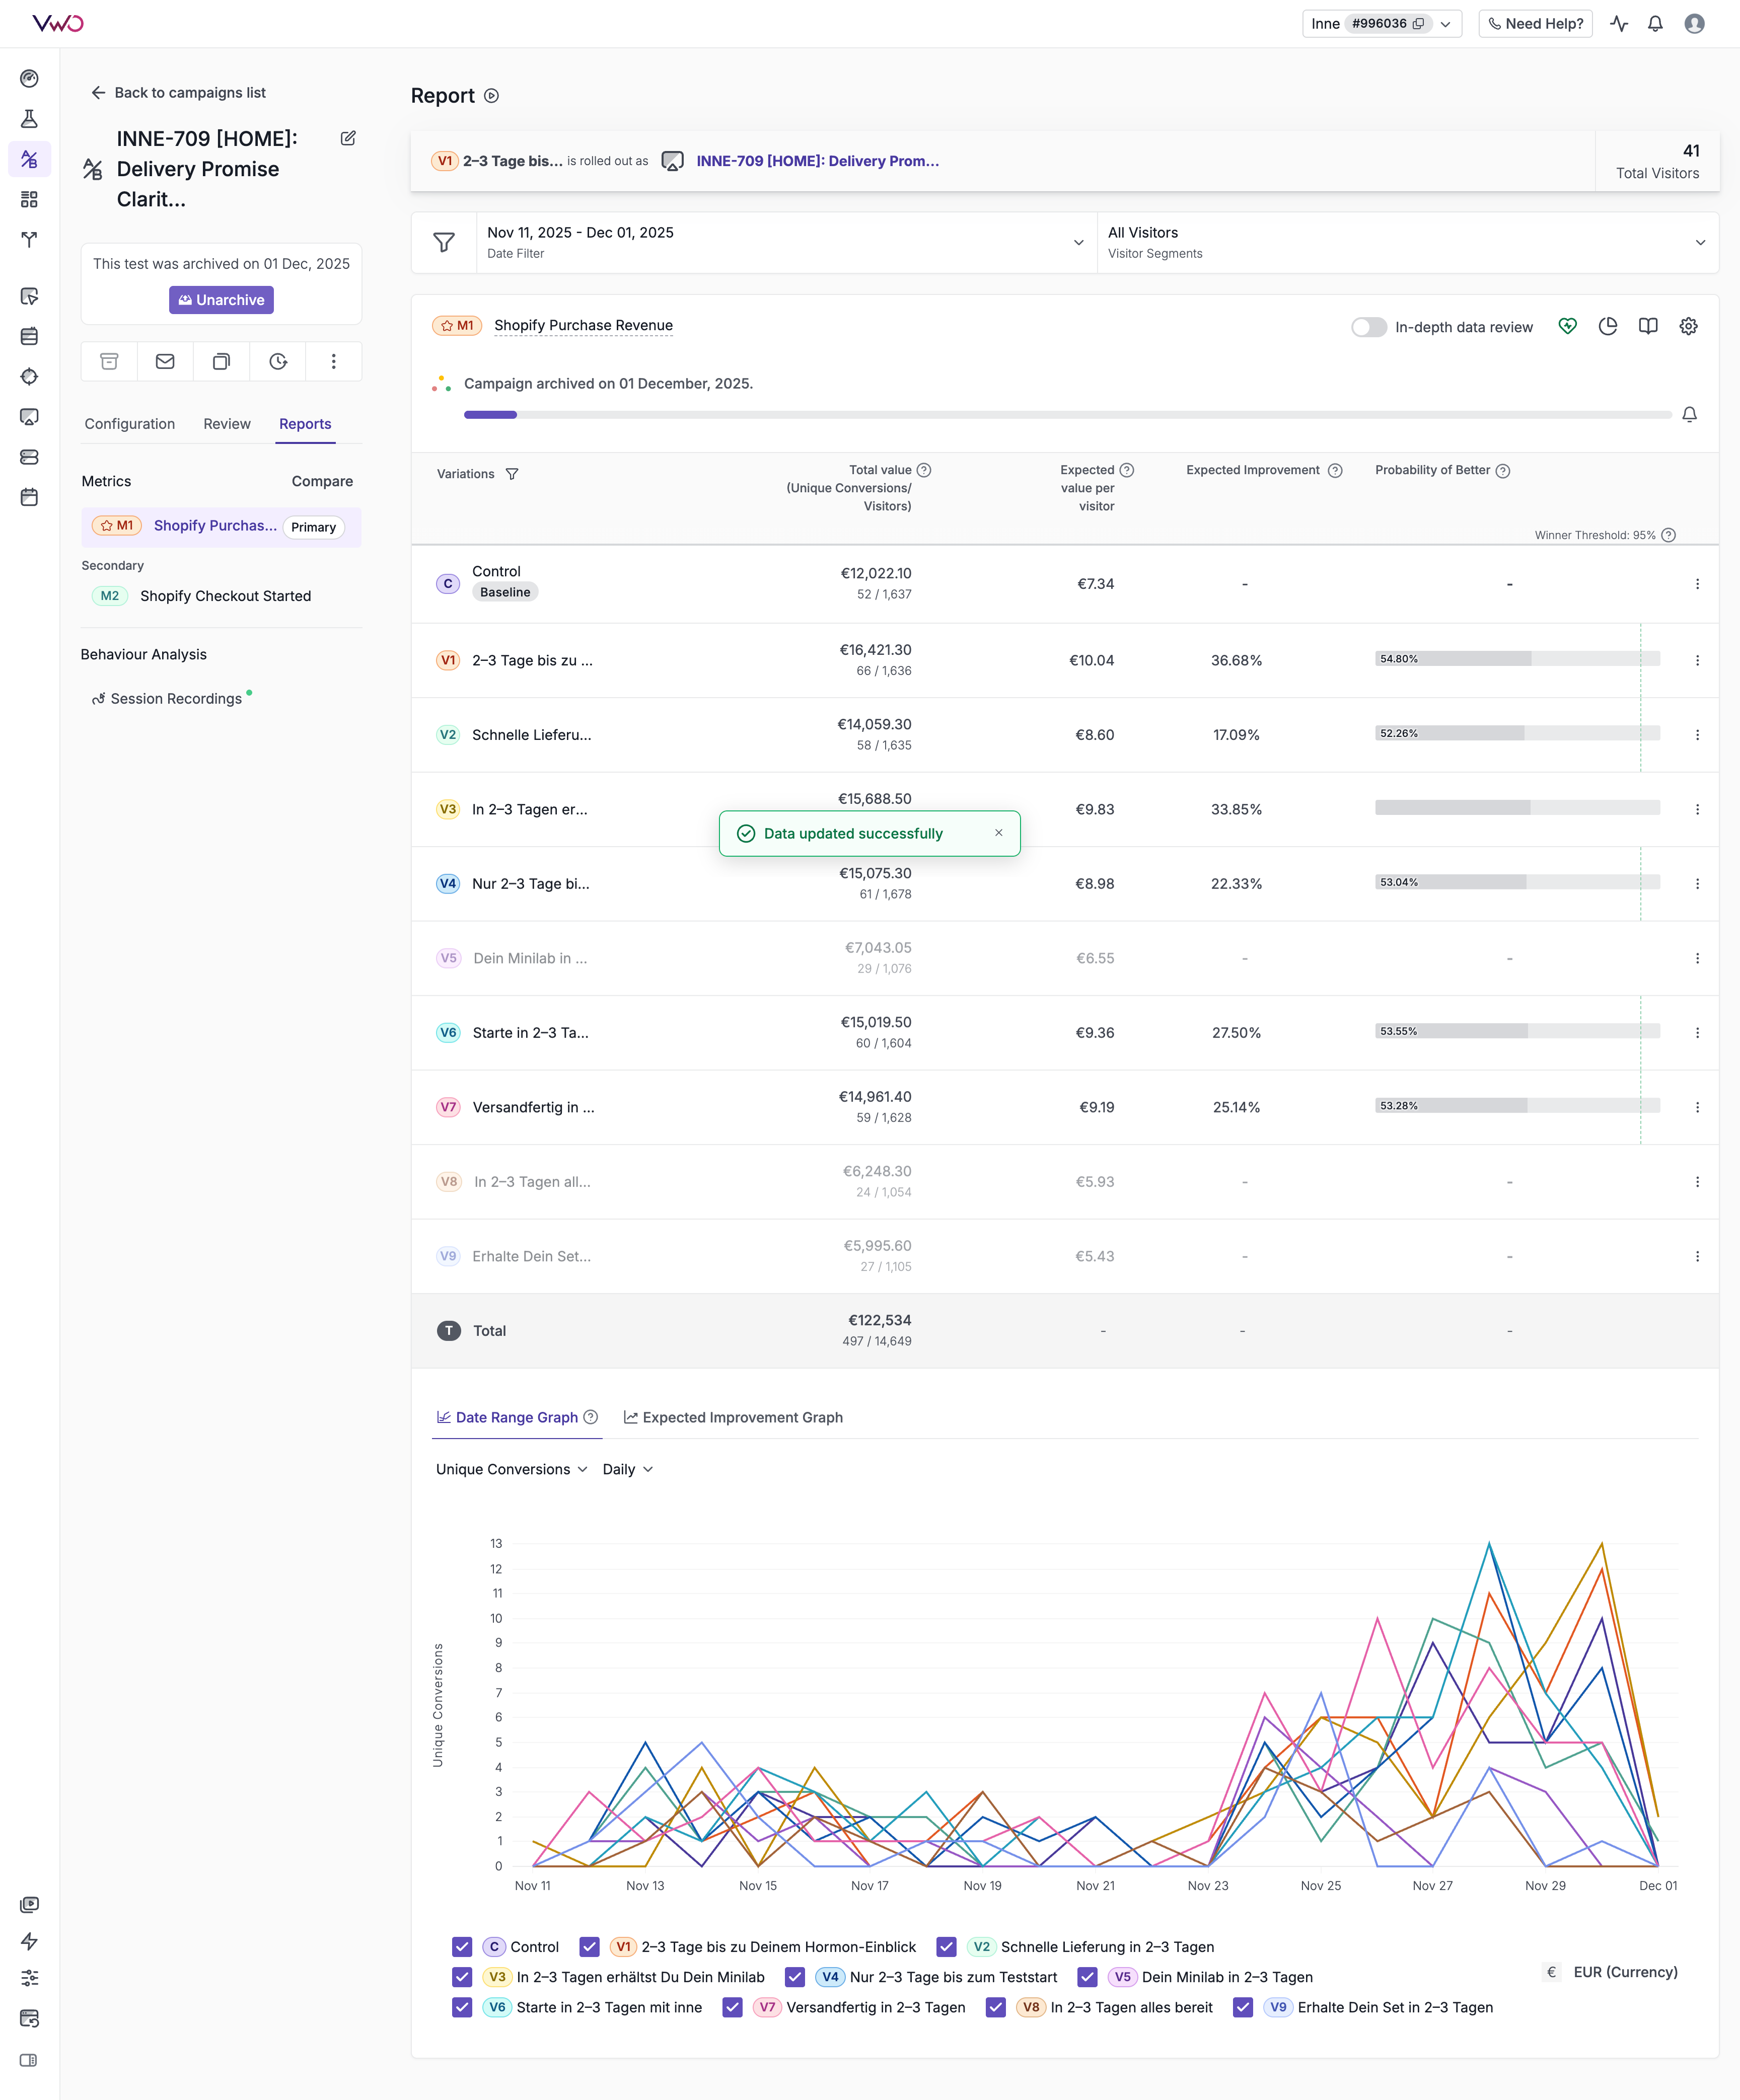Image resolution: width=1740 pixels, height=2100 pixels.
Task: Toggle In-depth data review switch
Action: [1368, 327]
